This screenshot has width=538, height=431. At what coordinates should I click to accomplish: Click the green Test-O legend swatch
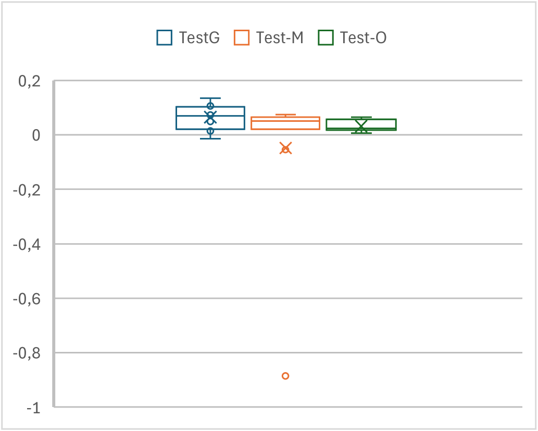click(x=326, y=38)
